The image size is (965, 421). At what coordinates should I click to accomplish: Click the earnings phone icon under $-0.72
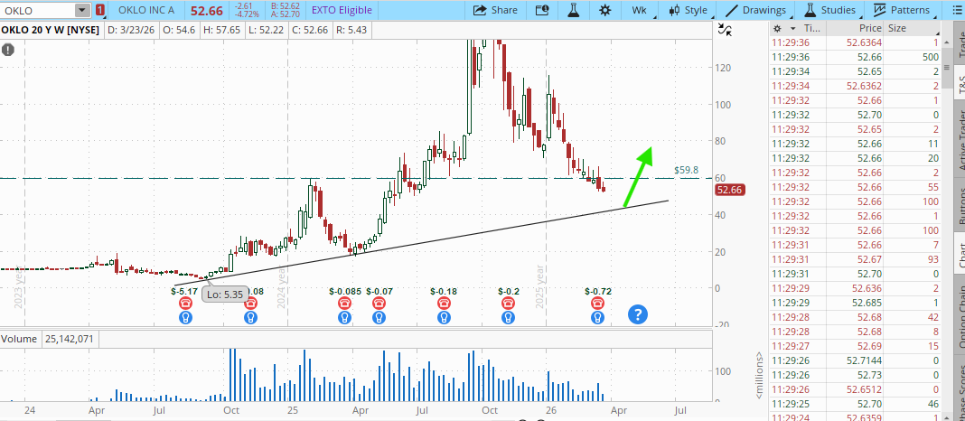click(x=597, y=304)
